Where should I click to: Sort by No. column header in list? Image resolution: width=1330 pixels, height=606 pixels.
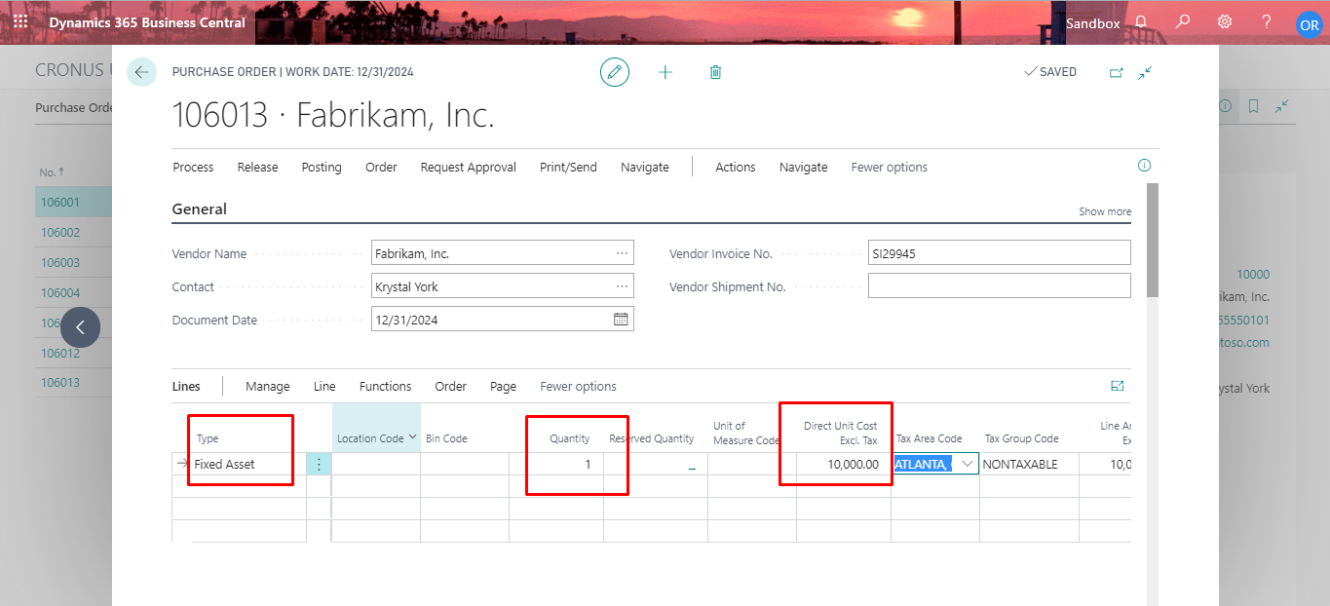point(52,171)
